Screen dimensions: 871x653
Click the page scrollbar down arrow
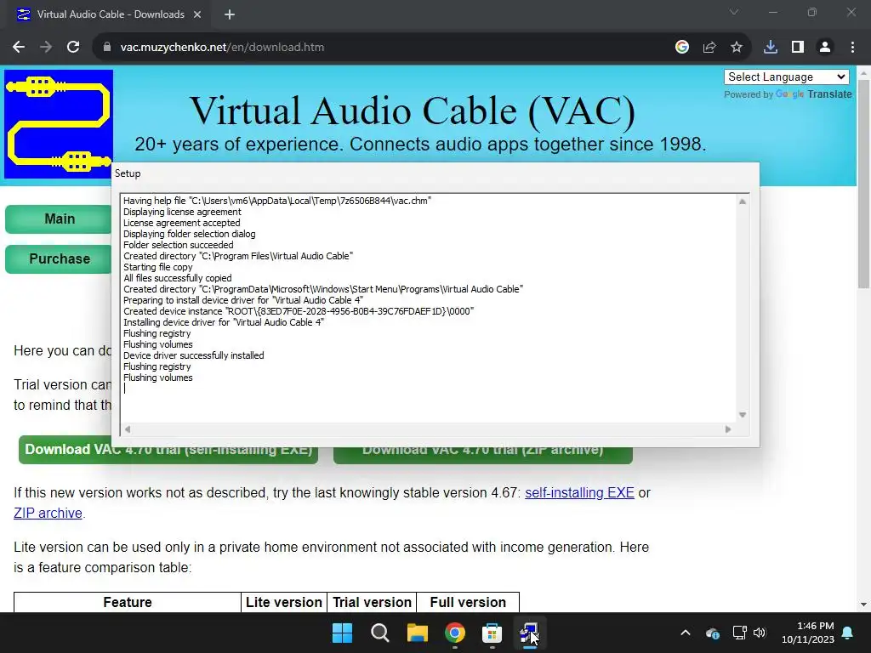tap(863, 605)
